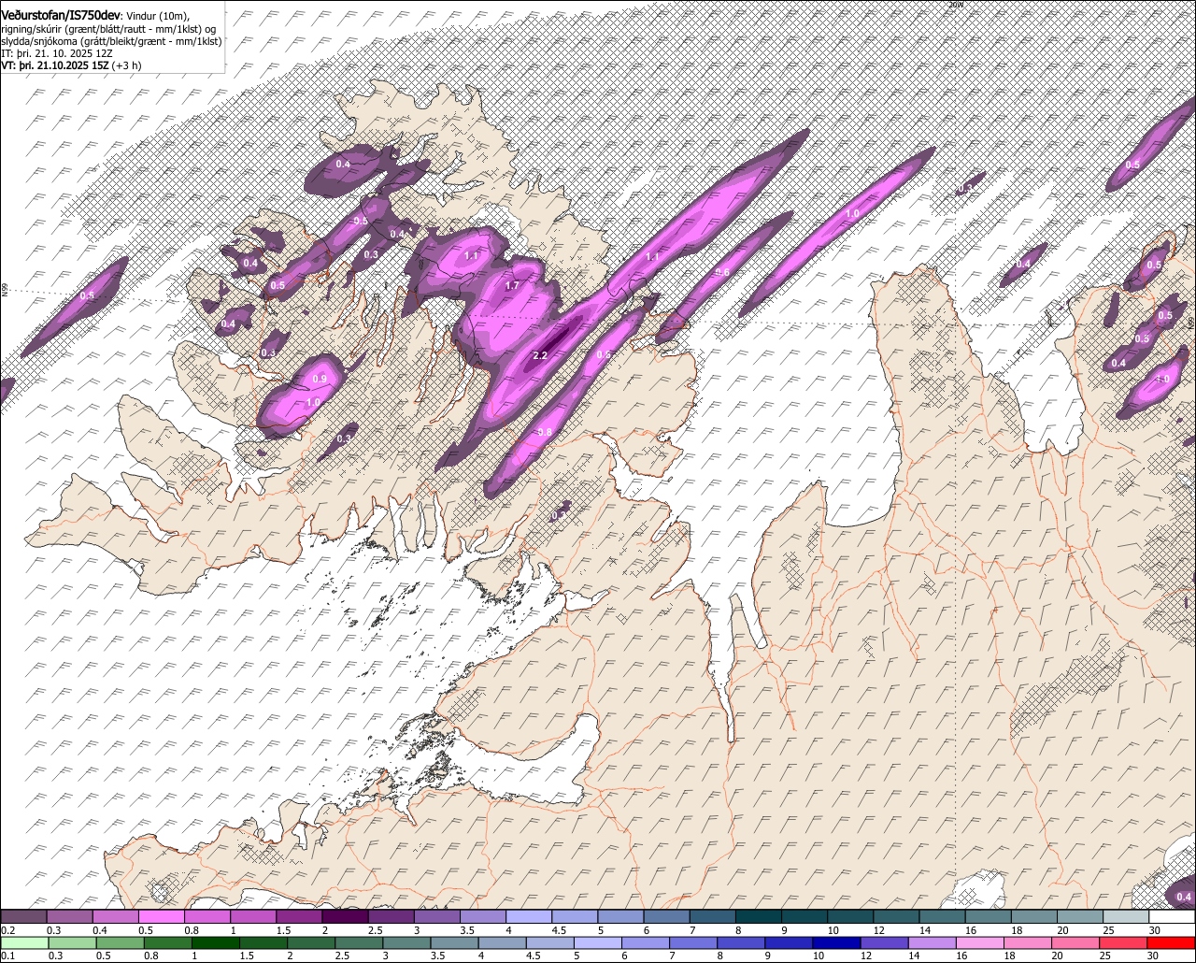1196x963 pixels.
Task: Pick the light pink 16 swatch in the rain legend
Action: [980, 943]
